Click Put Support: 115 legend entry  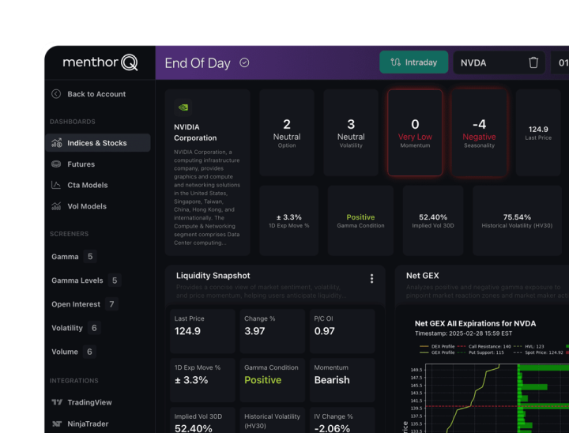pyautogui.click(x=480, y=352)
